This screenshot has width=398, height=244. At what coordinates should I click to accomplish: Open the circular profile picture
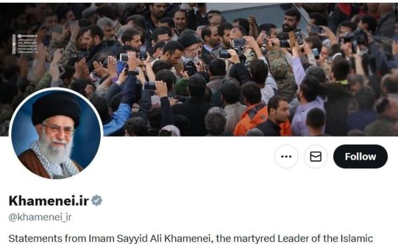pyautogui.click(x=56, y=134)
